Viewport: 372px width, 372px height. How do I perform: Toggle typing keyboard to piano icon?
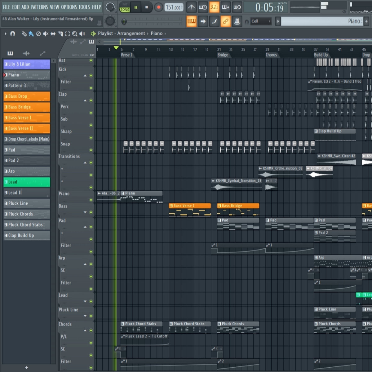click(192, 21)
